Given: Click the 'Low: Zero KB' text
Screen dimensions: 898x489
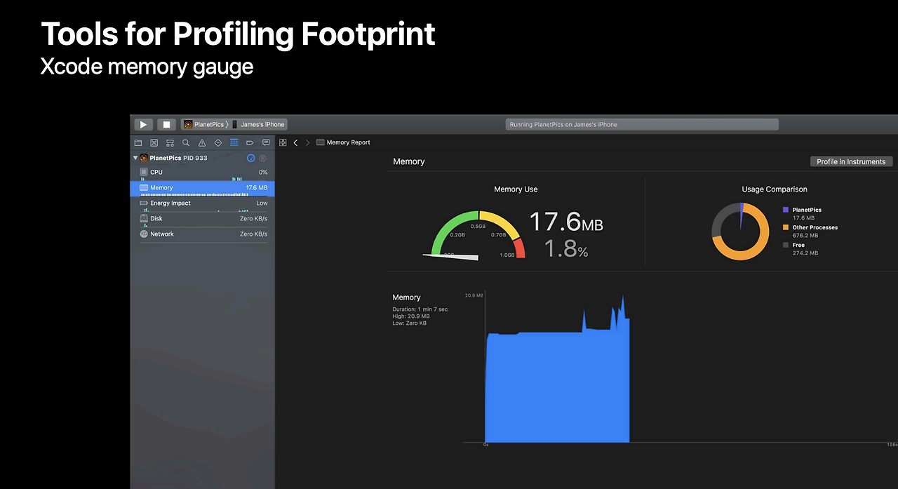Looking at the screenshot, I should point(410,323).
